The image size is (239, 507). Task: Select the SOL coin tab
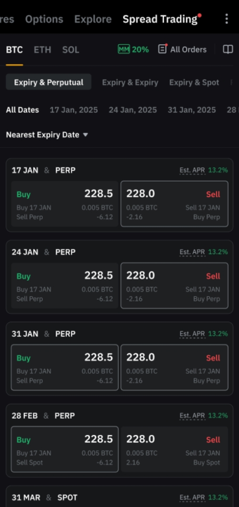tap(71, 50)
